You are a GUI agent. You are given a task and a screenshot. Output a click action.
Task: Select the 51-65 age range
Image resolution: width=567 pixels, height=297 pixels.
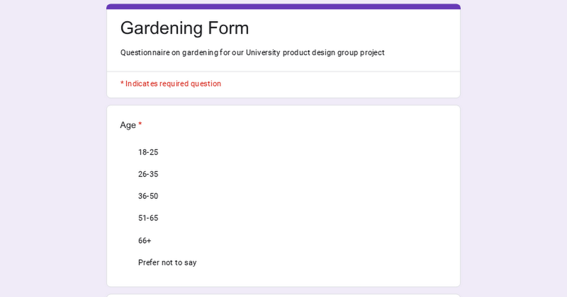coord(148,218)
